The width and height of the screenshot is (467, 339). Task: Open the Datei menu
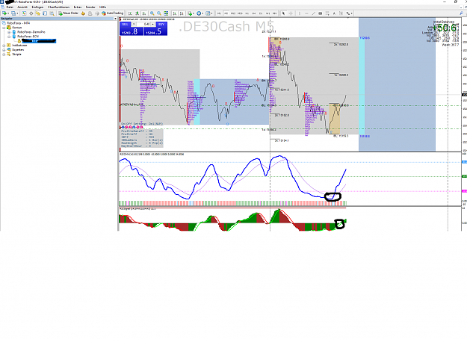pos(10,7)
